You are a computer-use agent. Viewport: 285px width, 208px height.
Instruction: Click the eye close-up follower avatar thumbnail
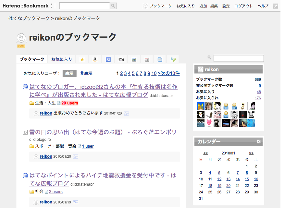[234, 123]
